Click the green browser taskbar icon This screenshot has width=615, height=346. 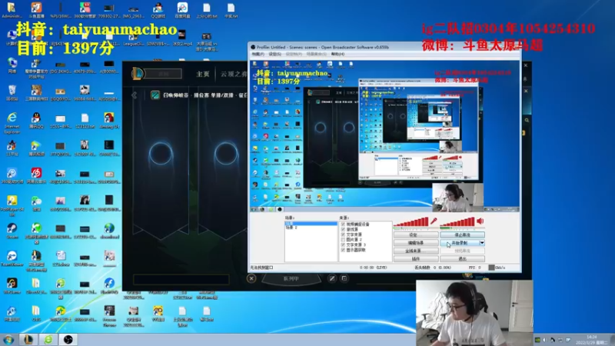click(x=48, y=339)
